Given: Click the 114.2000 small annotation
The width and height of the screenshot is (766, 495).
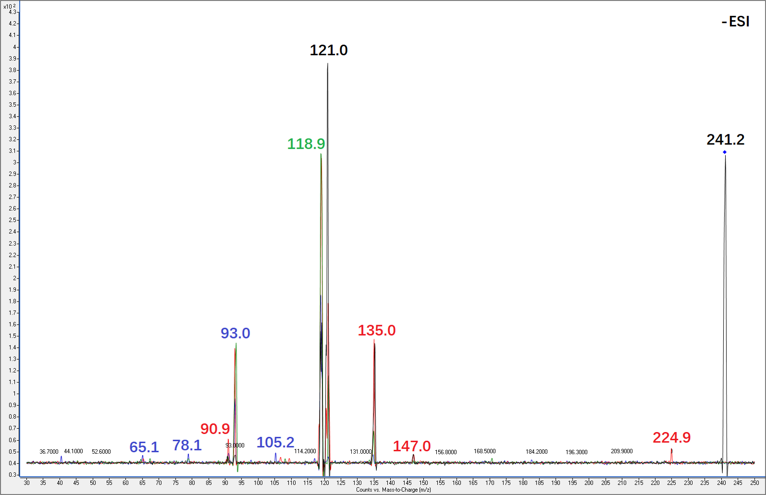Looking at the screenshot, I should [305, 451].
